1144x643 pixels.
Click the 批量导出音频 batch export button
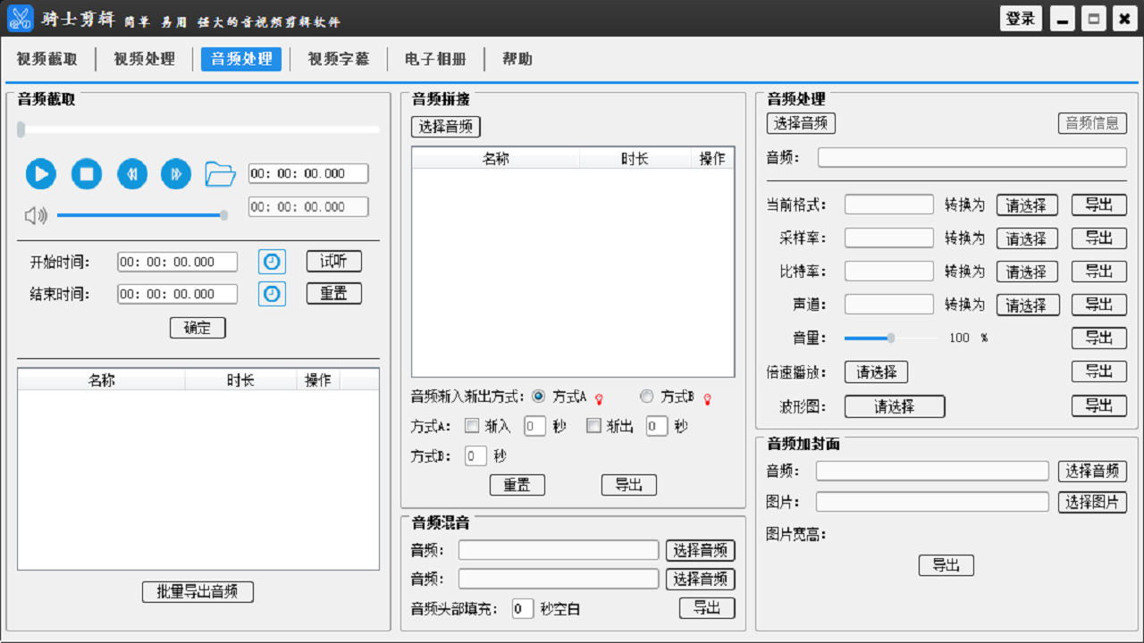[197, 591]
